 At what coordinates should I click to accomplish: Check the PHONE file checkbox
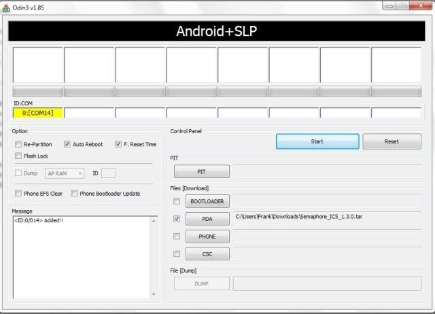pos(177,237)
